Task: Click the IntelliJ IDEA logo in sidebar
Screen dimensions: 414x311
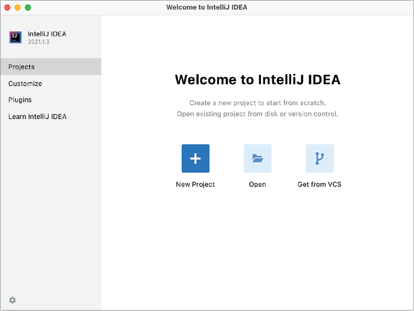Action: point(16,37)
